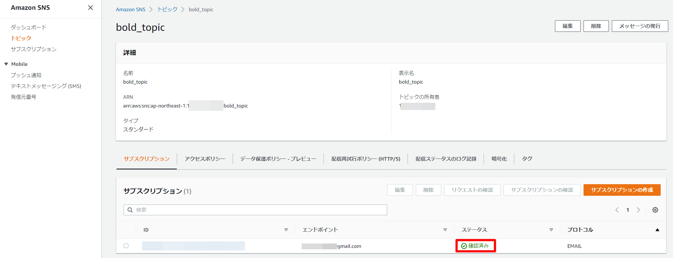Click the topic 削除 button at top
673x258 pixels.
tap(596, 26)
